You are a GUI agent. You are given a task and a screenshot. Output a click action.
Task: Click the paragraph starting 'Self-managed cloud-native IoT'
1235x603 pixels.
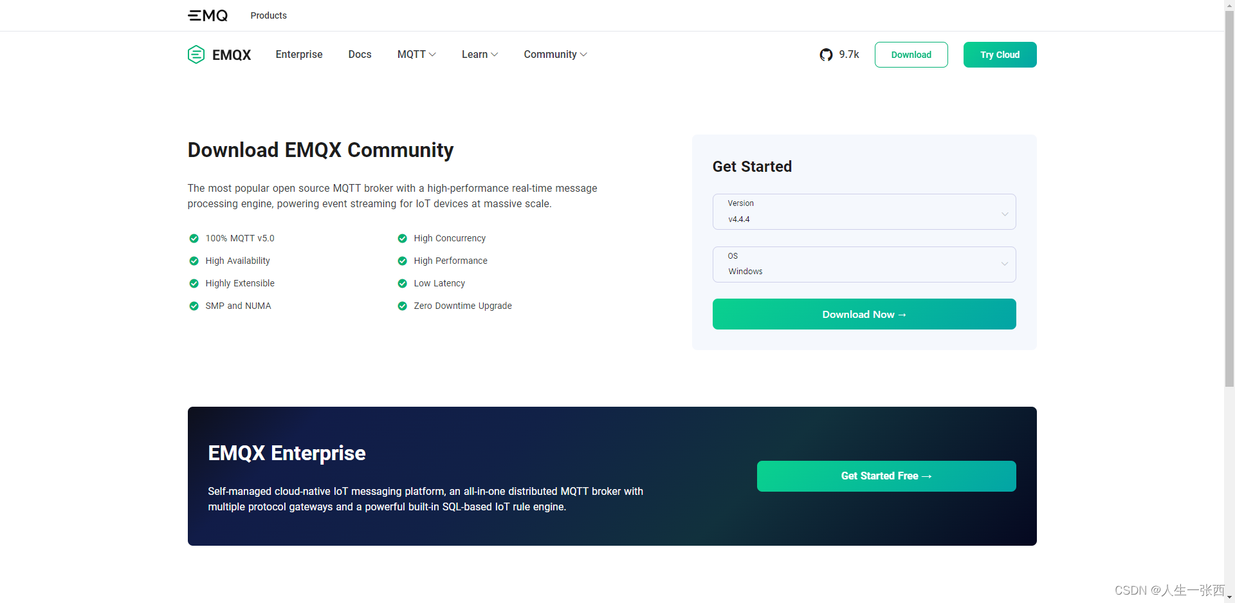pos(425,499)
